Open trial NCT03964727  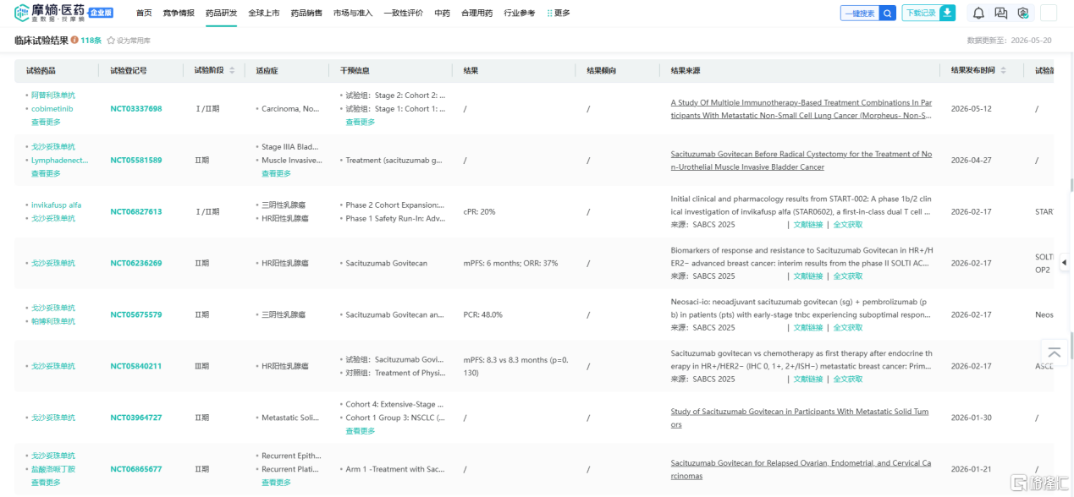tap(135, 418)
